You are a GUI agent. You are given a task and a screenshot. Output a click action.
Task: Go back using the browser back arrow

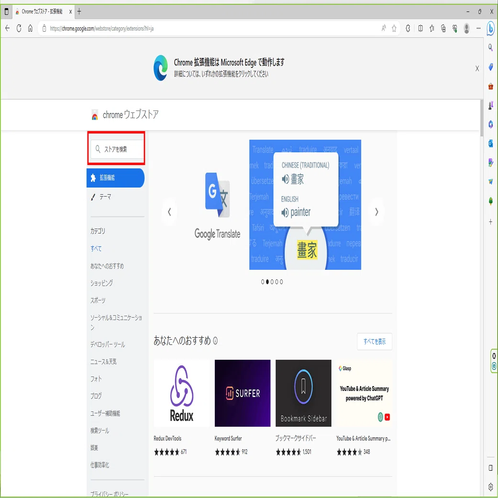[x=8, y=29]
